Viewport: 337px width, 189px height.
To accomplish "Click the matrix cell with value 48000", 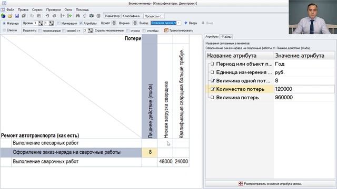I will tap(165, 162).
